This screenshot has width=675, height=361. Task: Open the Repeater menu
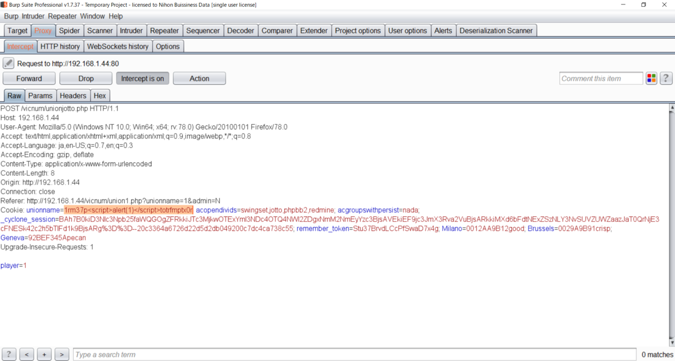click(x=62, y=16)
